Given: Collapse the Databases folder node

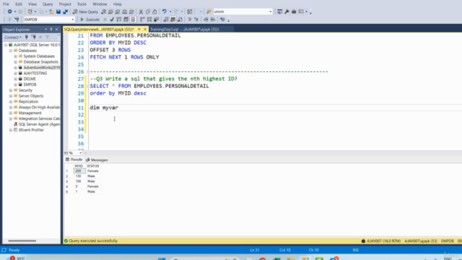Looking at the screenshot, I should click(x=11, y=51).
